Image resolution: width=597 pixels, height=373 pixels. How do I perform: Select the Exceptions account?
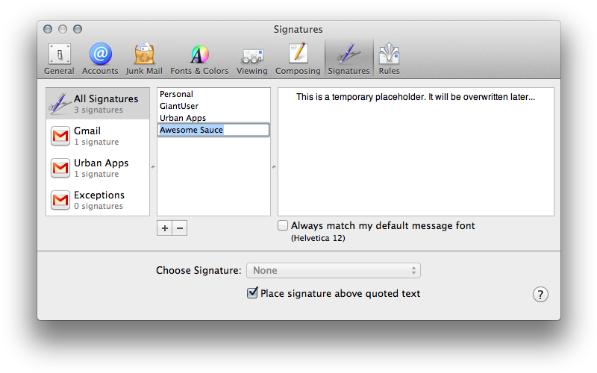(x=98, y=200)
